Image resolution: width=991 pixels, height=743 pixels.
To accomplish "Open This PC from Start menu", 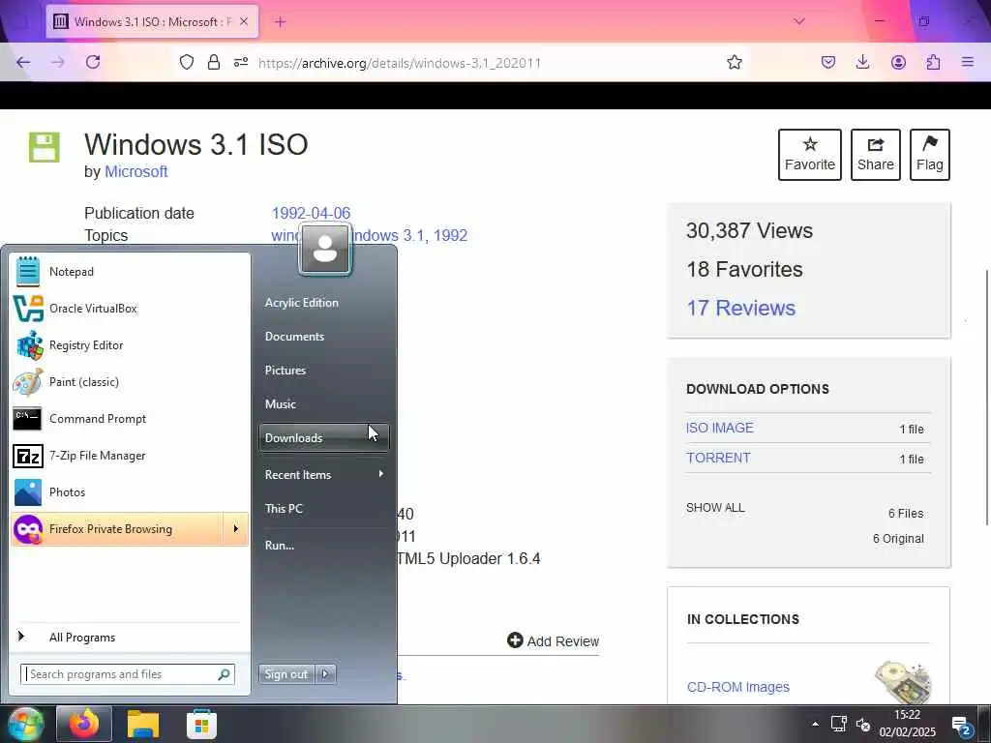I will (x=323, y=509).
